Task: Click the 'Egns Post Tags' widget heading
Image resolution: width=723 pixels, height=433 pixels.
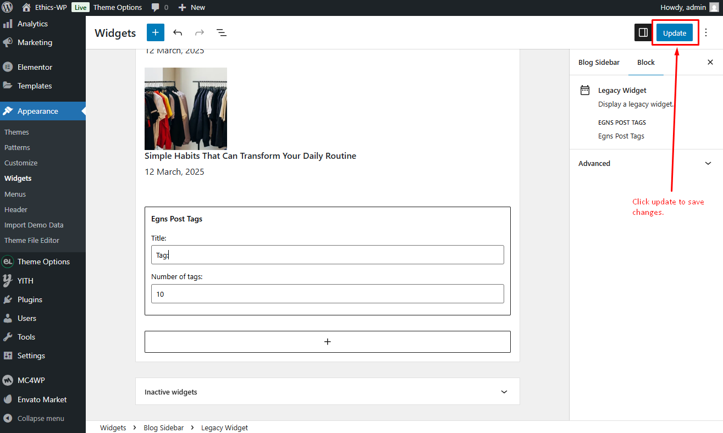Action: click(176, 219)
